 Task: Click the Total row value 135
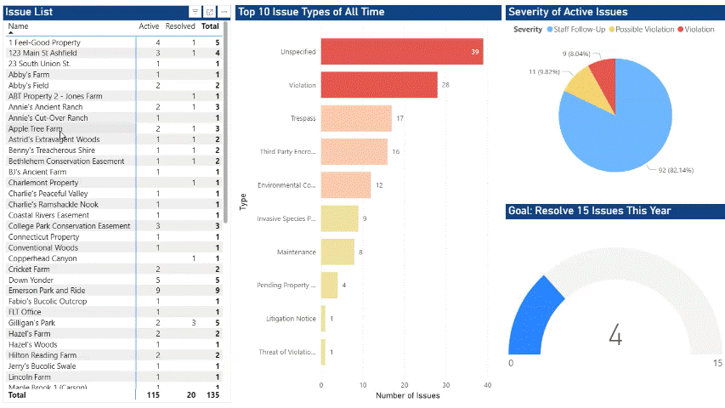212,395
